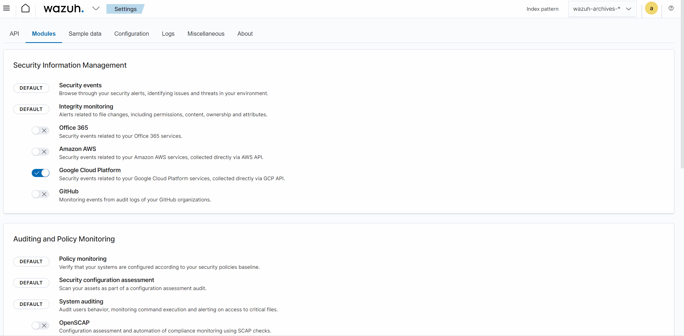684x336 pixels.
Task: Click the Settings breadcrumb
Action: click(x=125, y=9)
